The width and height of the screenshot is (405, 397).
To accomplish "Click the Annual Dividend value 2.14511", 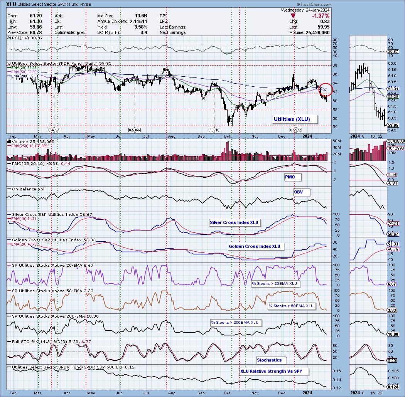I will pyautogui.click(x=138, y=22).
